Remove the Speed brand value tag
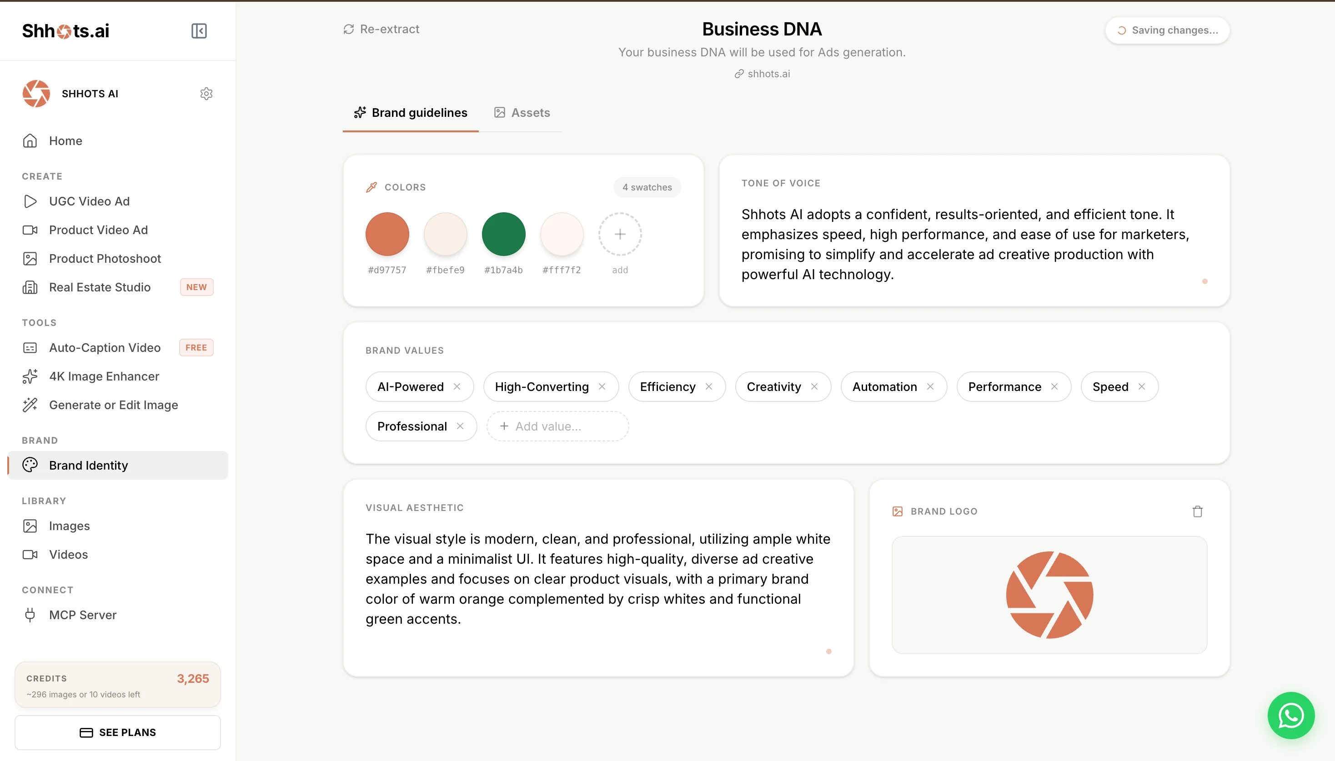The height and width of the screenshot is (761, 1335). coord(1142,386)
